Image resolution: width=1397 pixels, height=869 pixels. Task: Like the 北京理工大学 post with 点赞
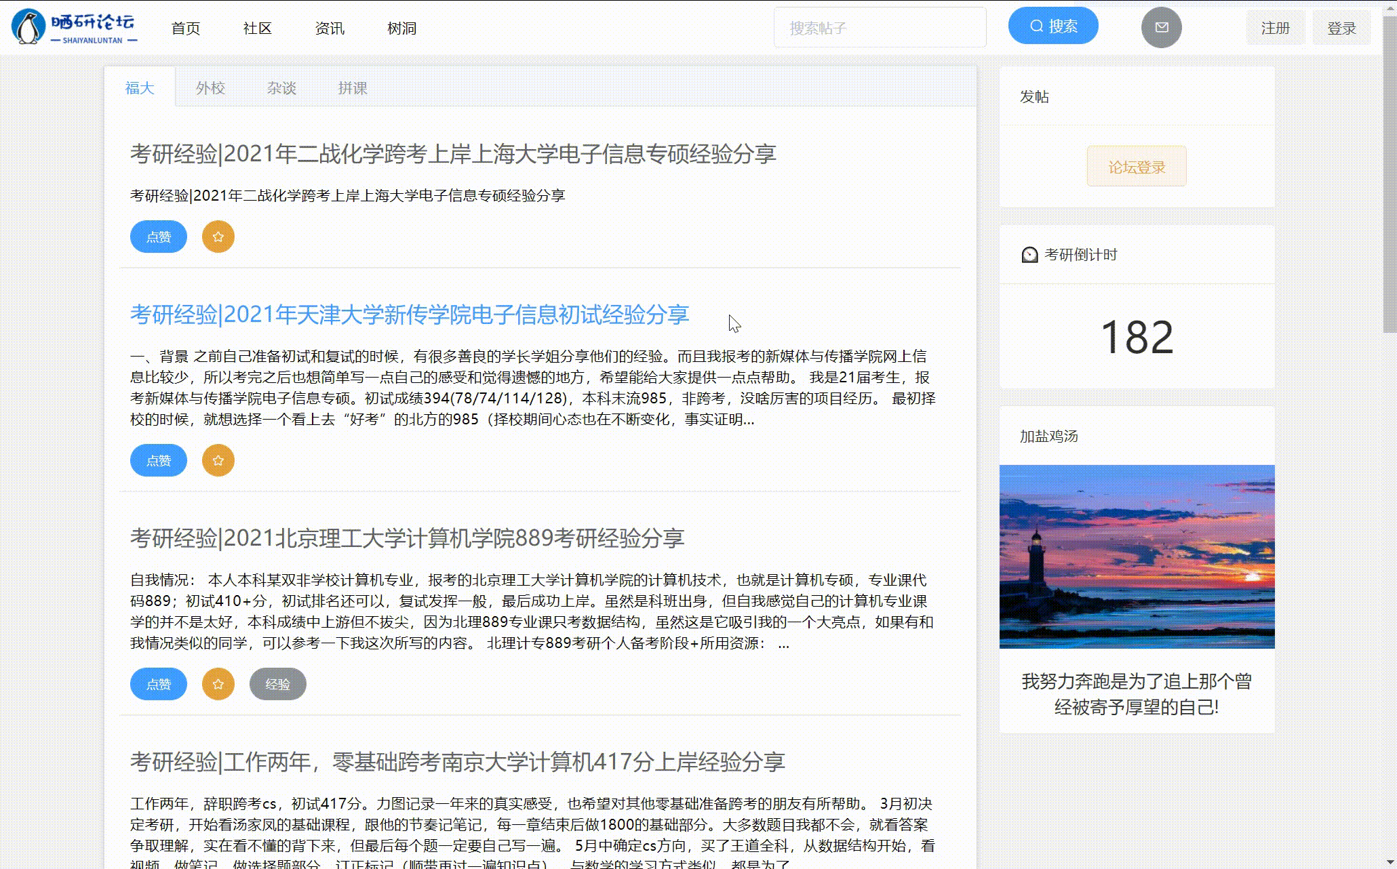pyautogui.click(x=159, y=684)
